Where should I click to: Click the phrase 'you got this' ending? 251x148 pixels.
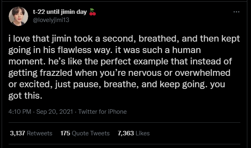coord(25,96)
